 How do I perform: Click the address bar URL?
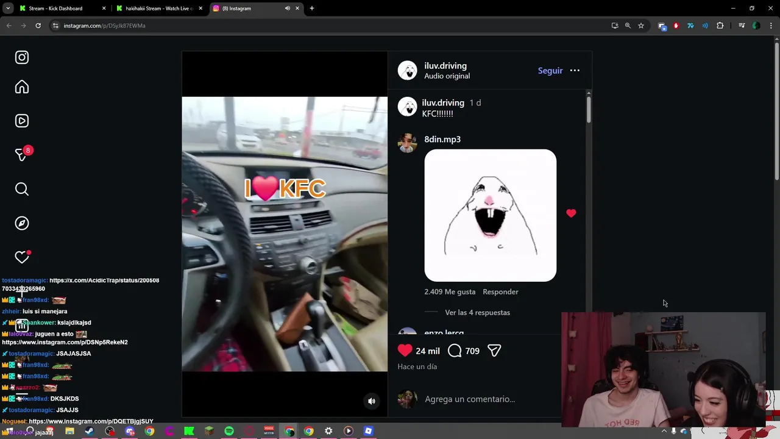coord(104,26)
